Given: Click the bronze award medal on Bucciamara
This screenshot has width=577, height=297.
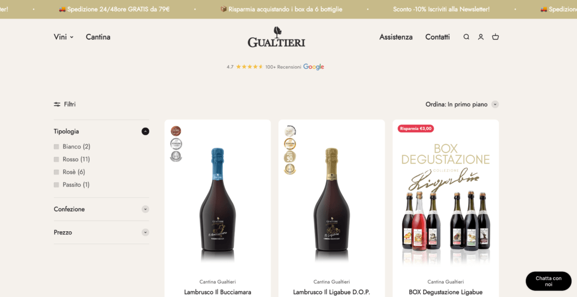Looking at the screenshot, I should [x=176, y=131].
